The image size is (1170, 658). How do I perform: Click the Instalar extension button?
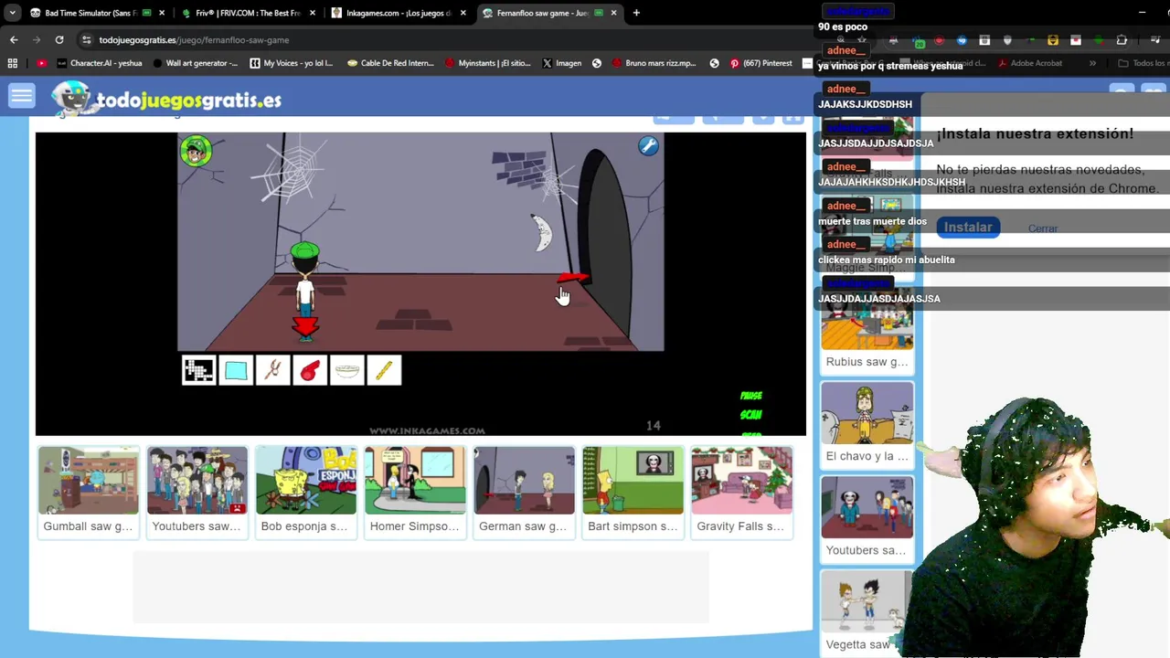tap(968, 228)
